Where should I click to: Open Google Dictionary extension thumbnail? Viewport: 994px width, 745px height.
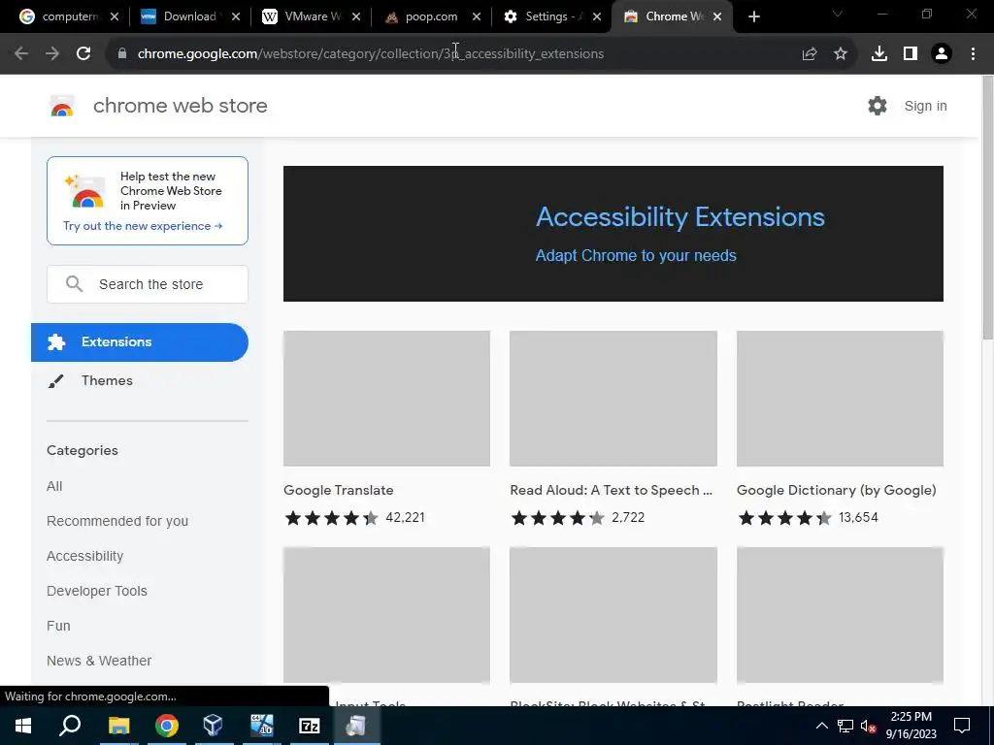coord(840,399)
